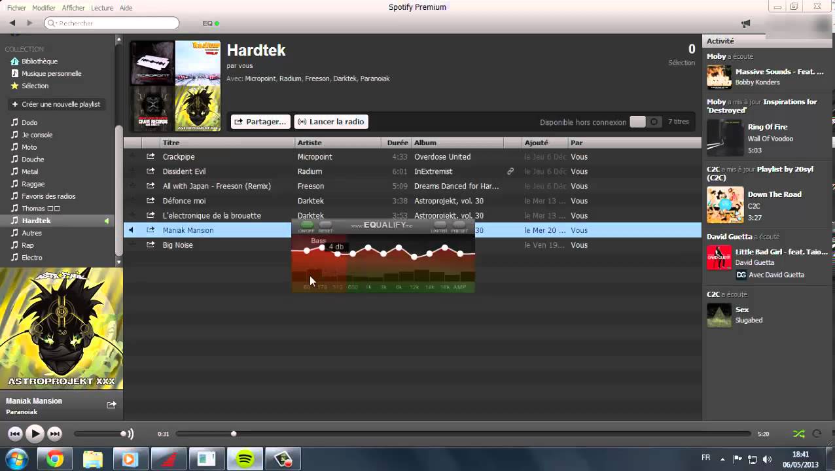Click the share icon on the Dissident Evil row
Image resolution: width=835 pixels, height=471 pixels.
click(x=151, y=171)
